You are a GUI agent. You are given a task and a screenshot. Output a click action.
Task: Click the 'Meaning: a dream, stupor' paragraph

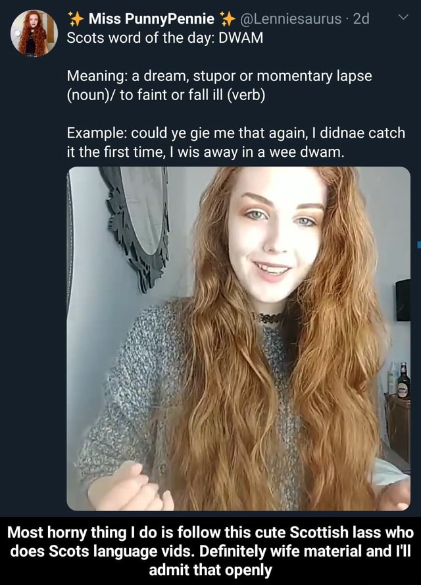[x=220, y=76]
